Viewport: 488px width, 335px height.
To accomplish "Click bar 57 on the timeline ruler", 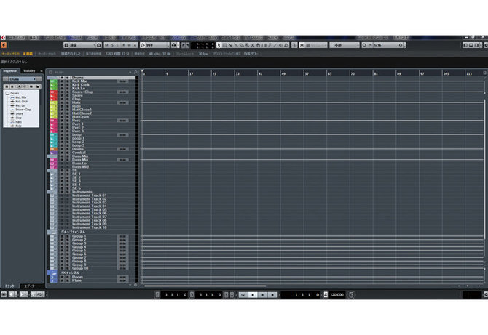I will click(307, 73).
